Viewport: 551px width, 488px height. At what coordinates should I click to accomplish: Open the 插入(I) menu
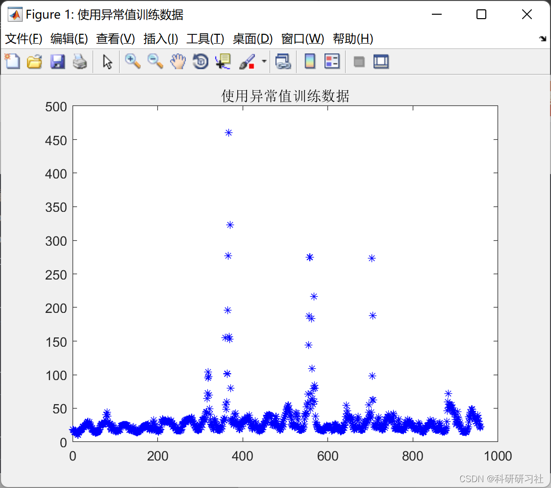161,39
